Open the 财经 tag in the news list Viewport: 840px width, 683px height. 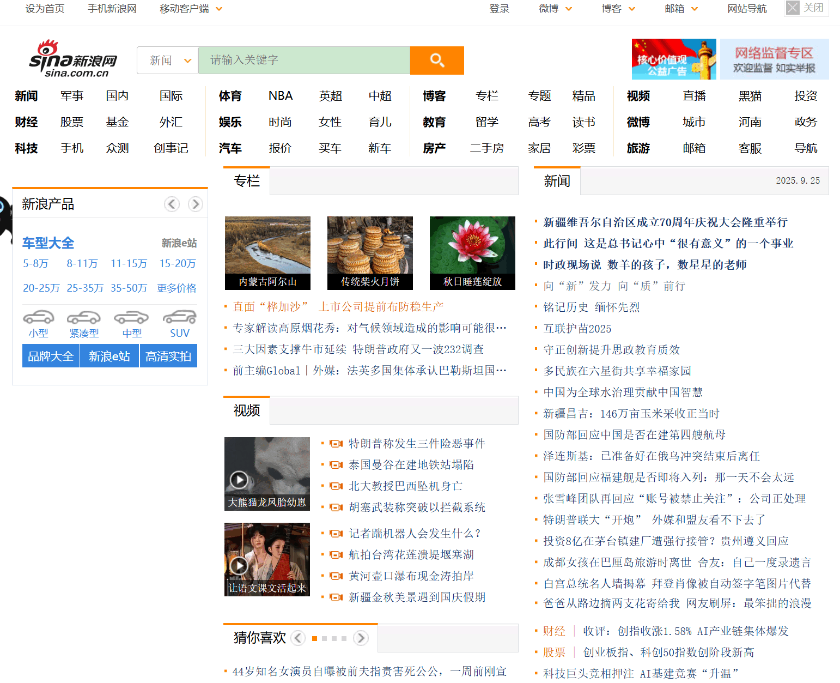click(554, 631)
